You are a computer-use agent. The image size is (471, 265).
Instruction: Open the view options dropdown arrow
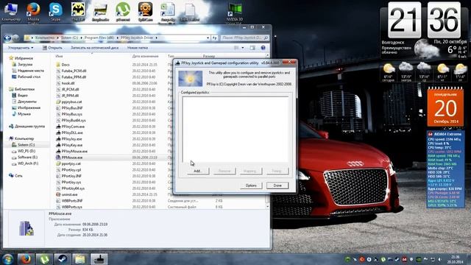coord(243,48)
